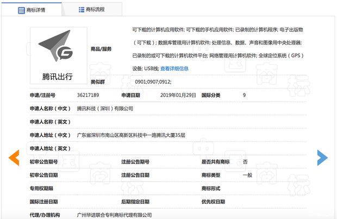This screenshot has height=219, width=337.
Task: Click the document icon beside 商标详情
Action: (21, 10)
